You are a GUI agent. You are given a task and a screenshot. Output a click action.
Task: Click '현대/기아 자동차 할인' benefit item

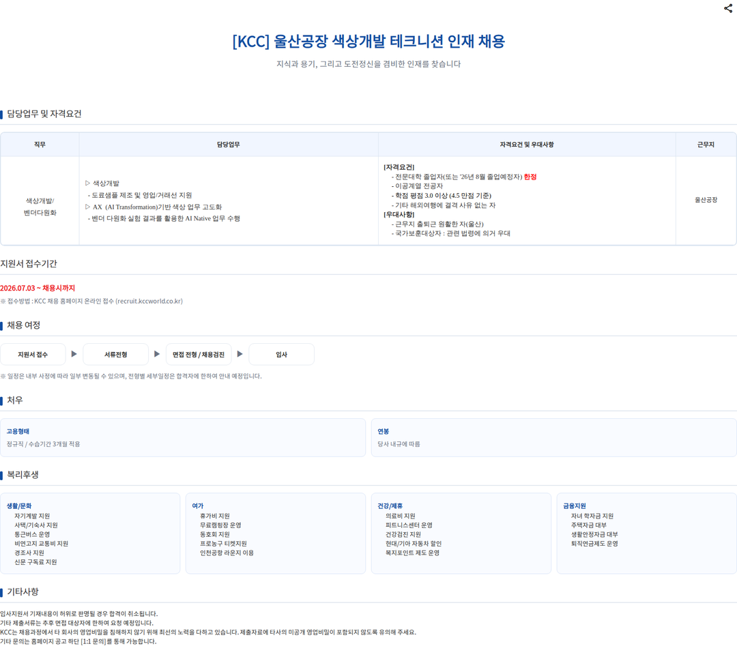pyautogui.click(x=414, y=544)
